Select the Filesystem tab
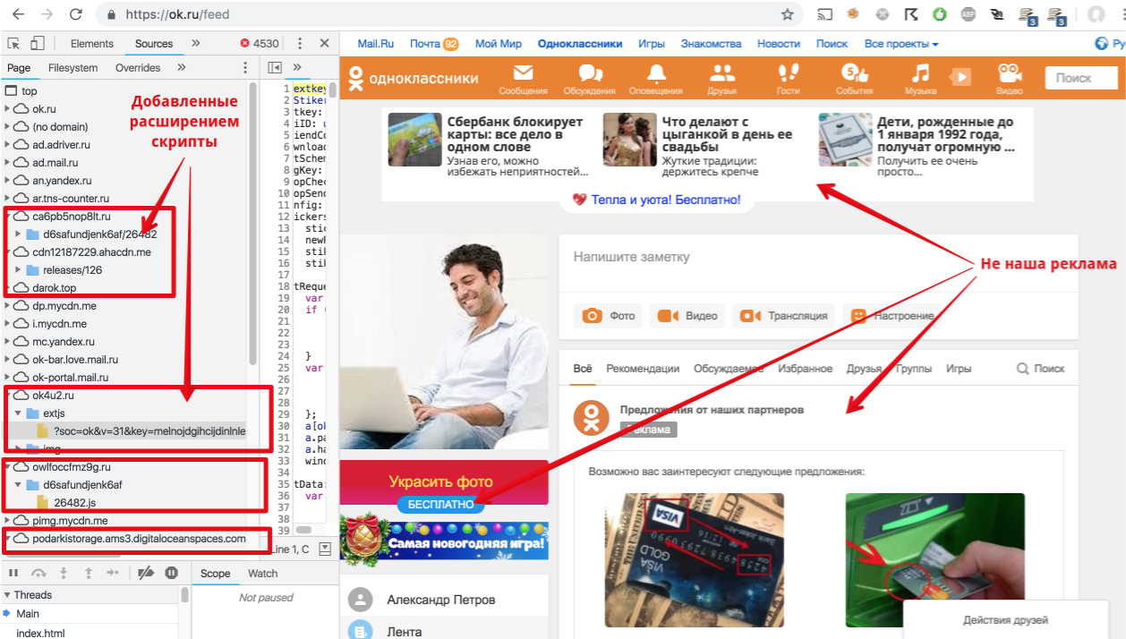The width and height of the screenshot is (1126, 639). click(73, 67)
